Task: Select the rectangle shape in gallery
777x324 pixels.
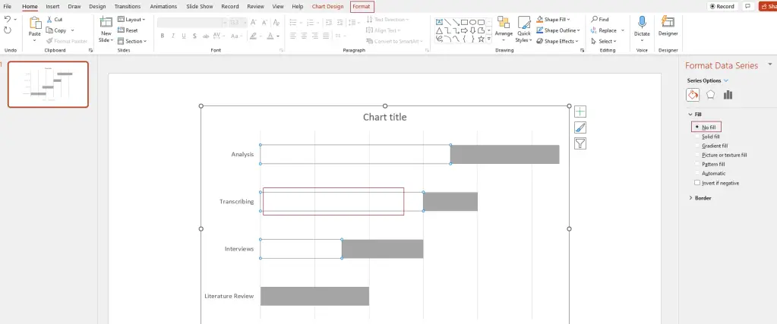Action: [464, 22]
